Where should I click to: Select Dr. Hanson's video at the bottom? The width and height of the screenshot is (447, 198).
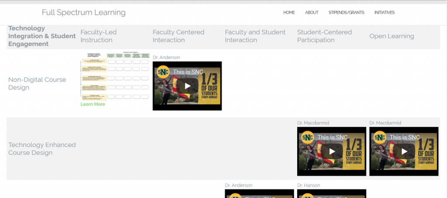click(332, 194)
